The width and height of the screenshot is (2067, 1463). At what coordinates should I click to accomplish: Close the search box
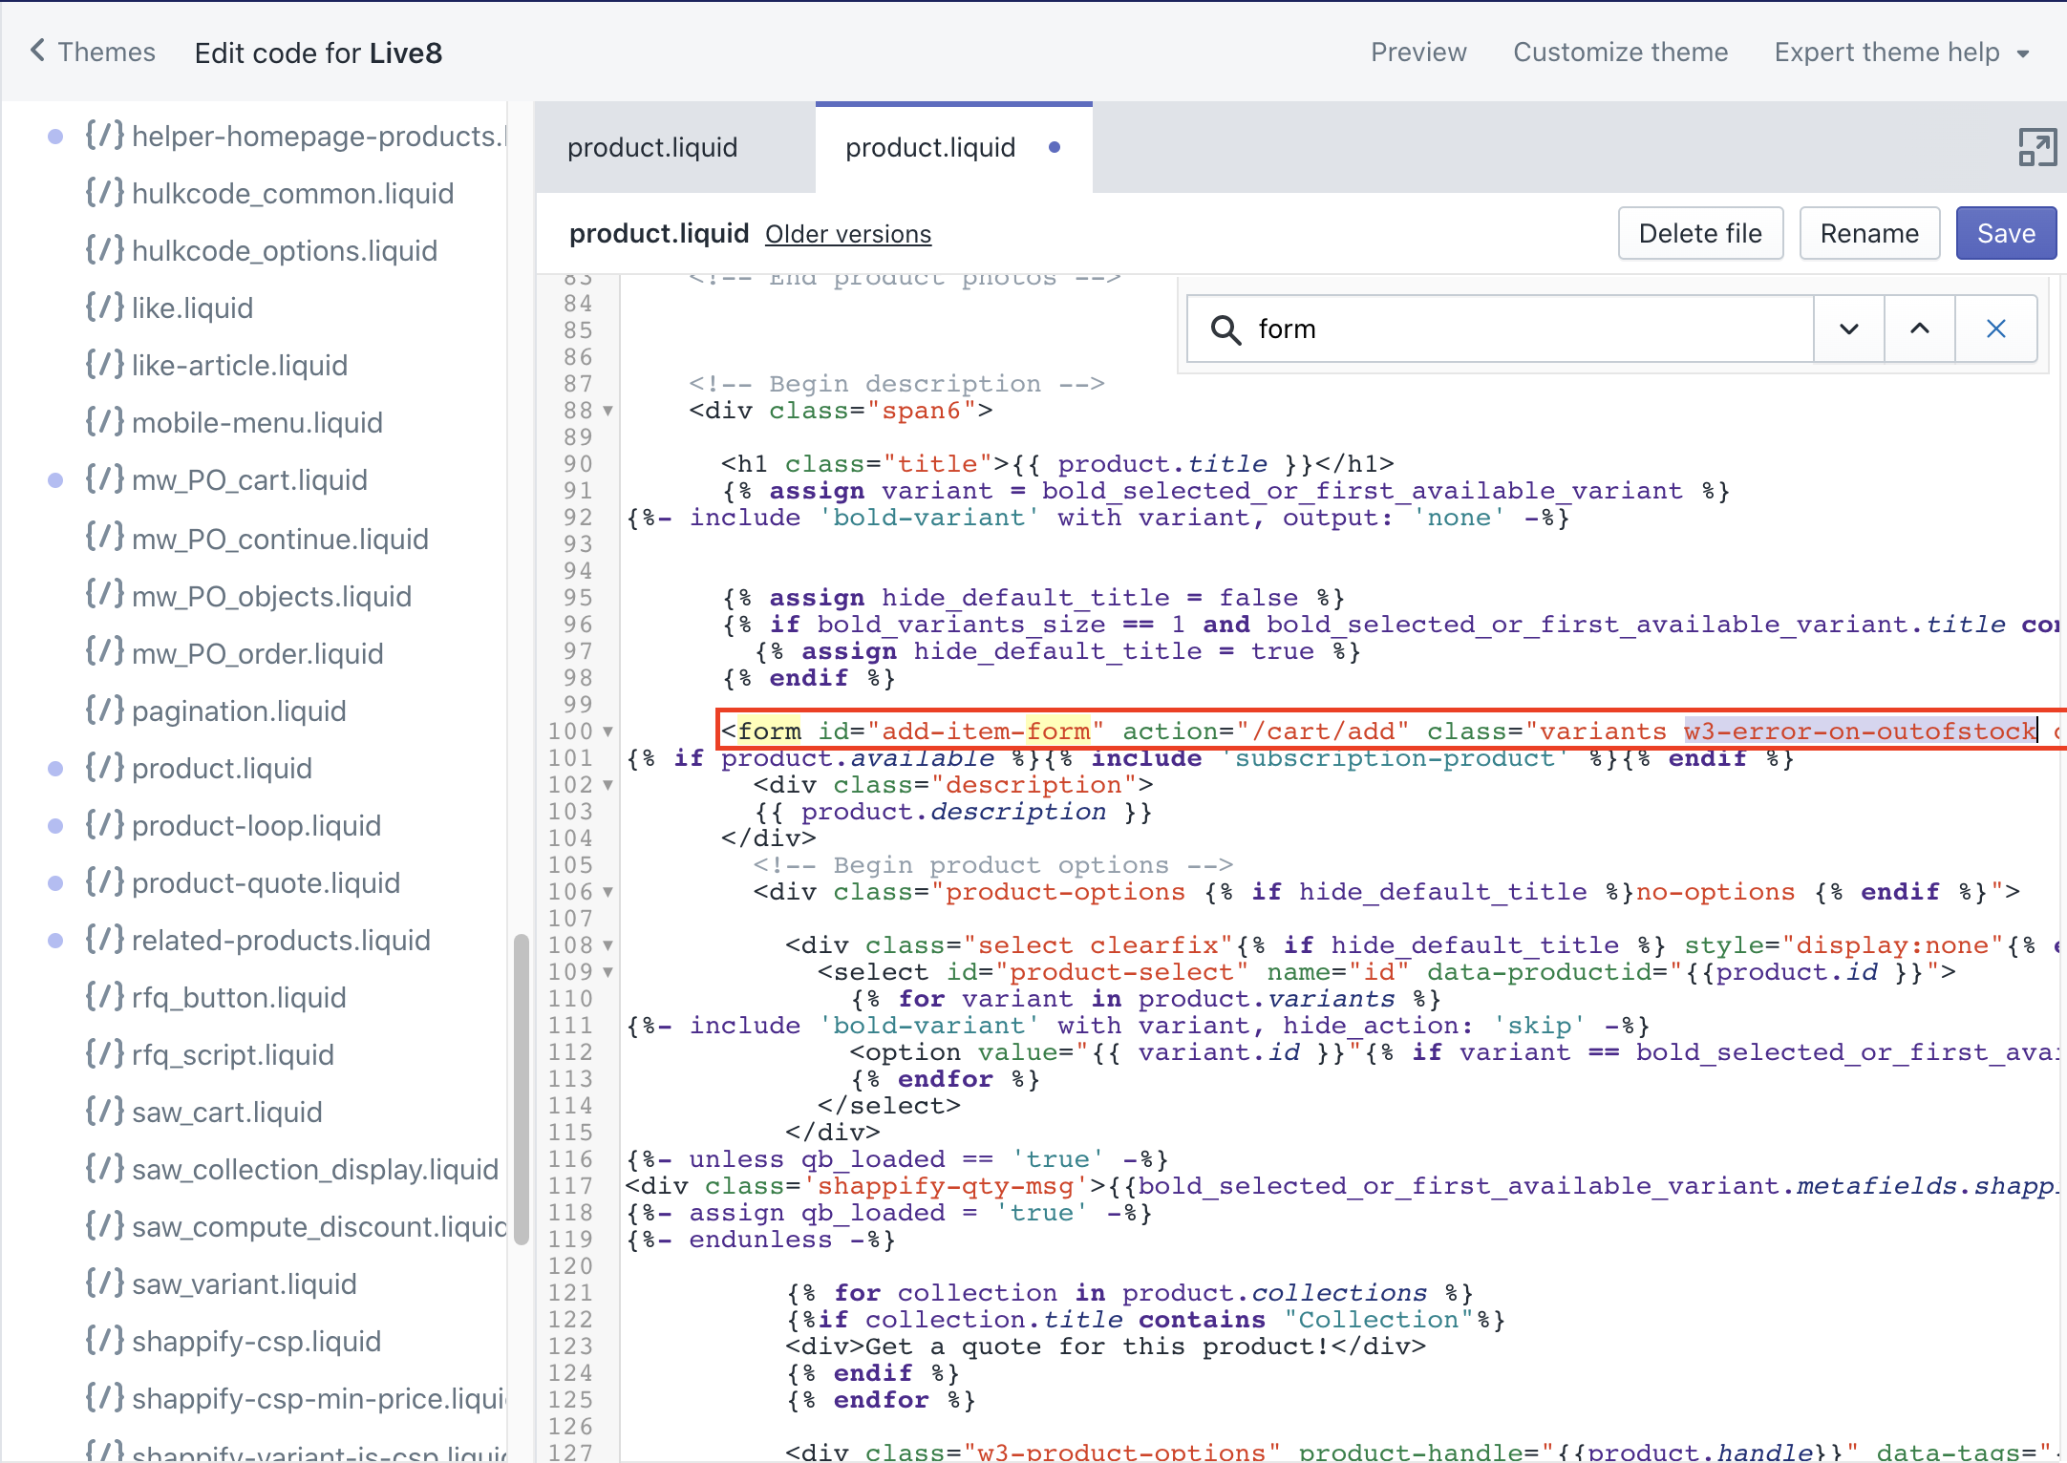click(1996, 329)
